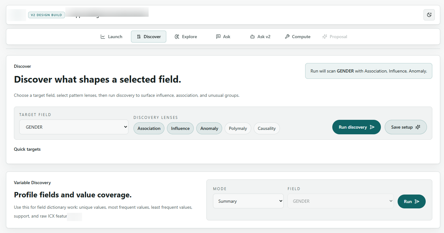This screenshot has width=444, height=233.
Task: Click sparkle icon on Save setup
Action: [x=418, y=127]
